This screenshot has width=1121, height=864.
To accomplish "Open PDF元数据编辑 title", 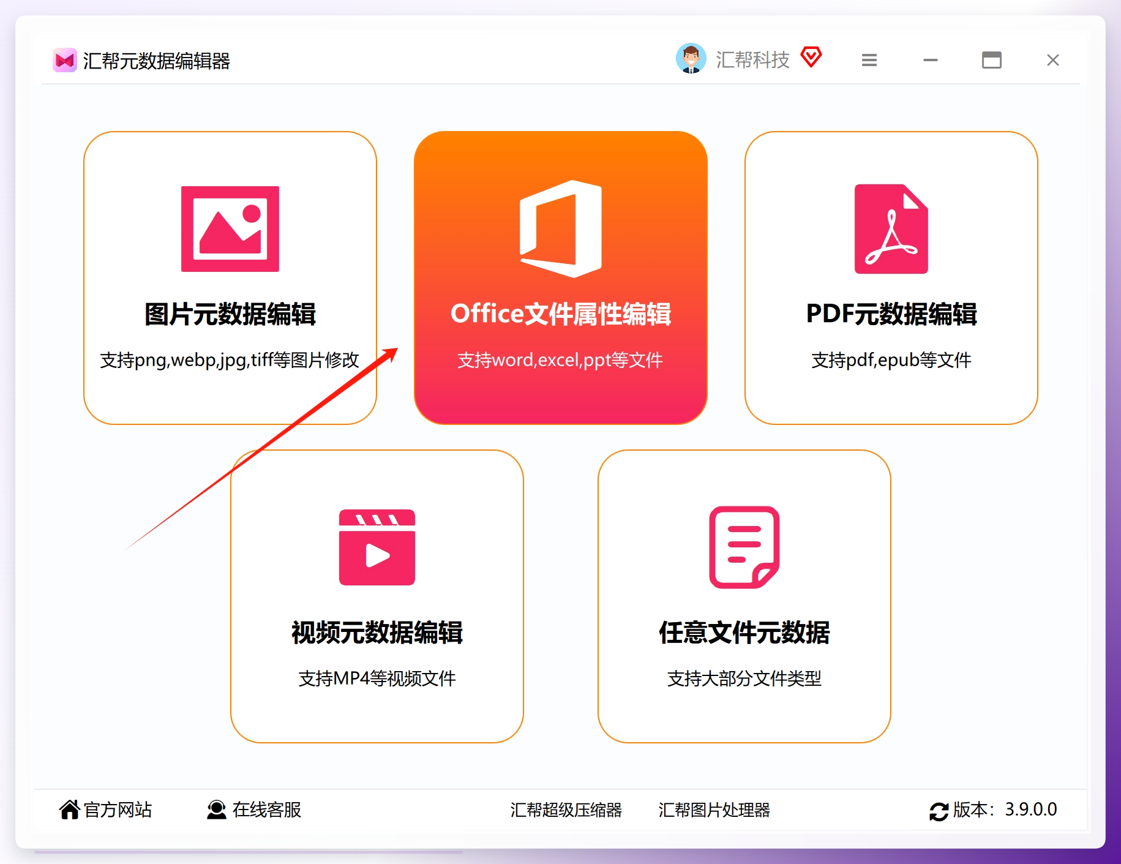I will pyautogui.click(x=891, y=314).
